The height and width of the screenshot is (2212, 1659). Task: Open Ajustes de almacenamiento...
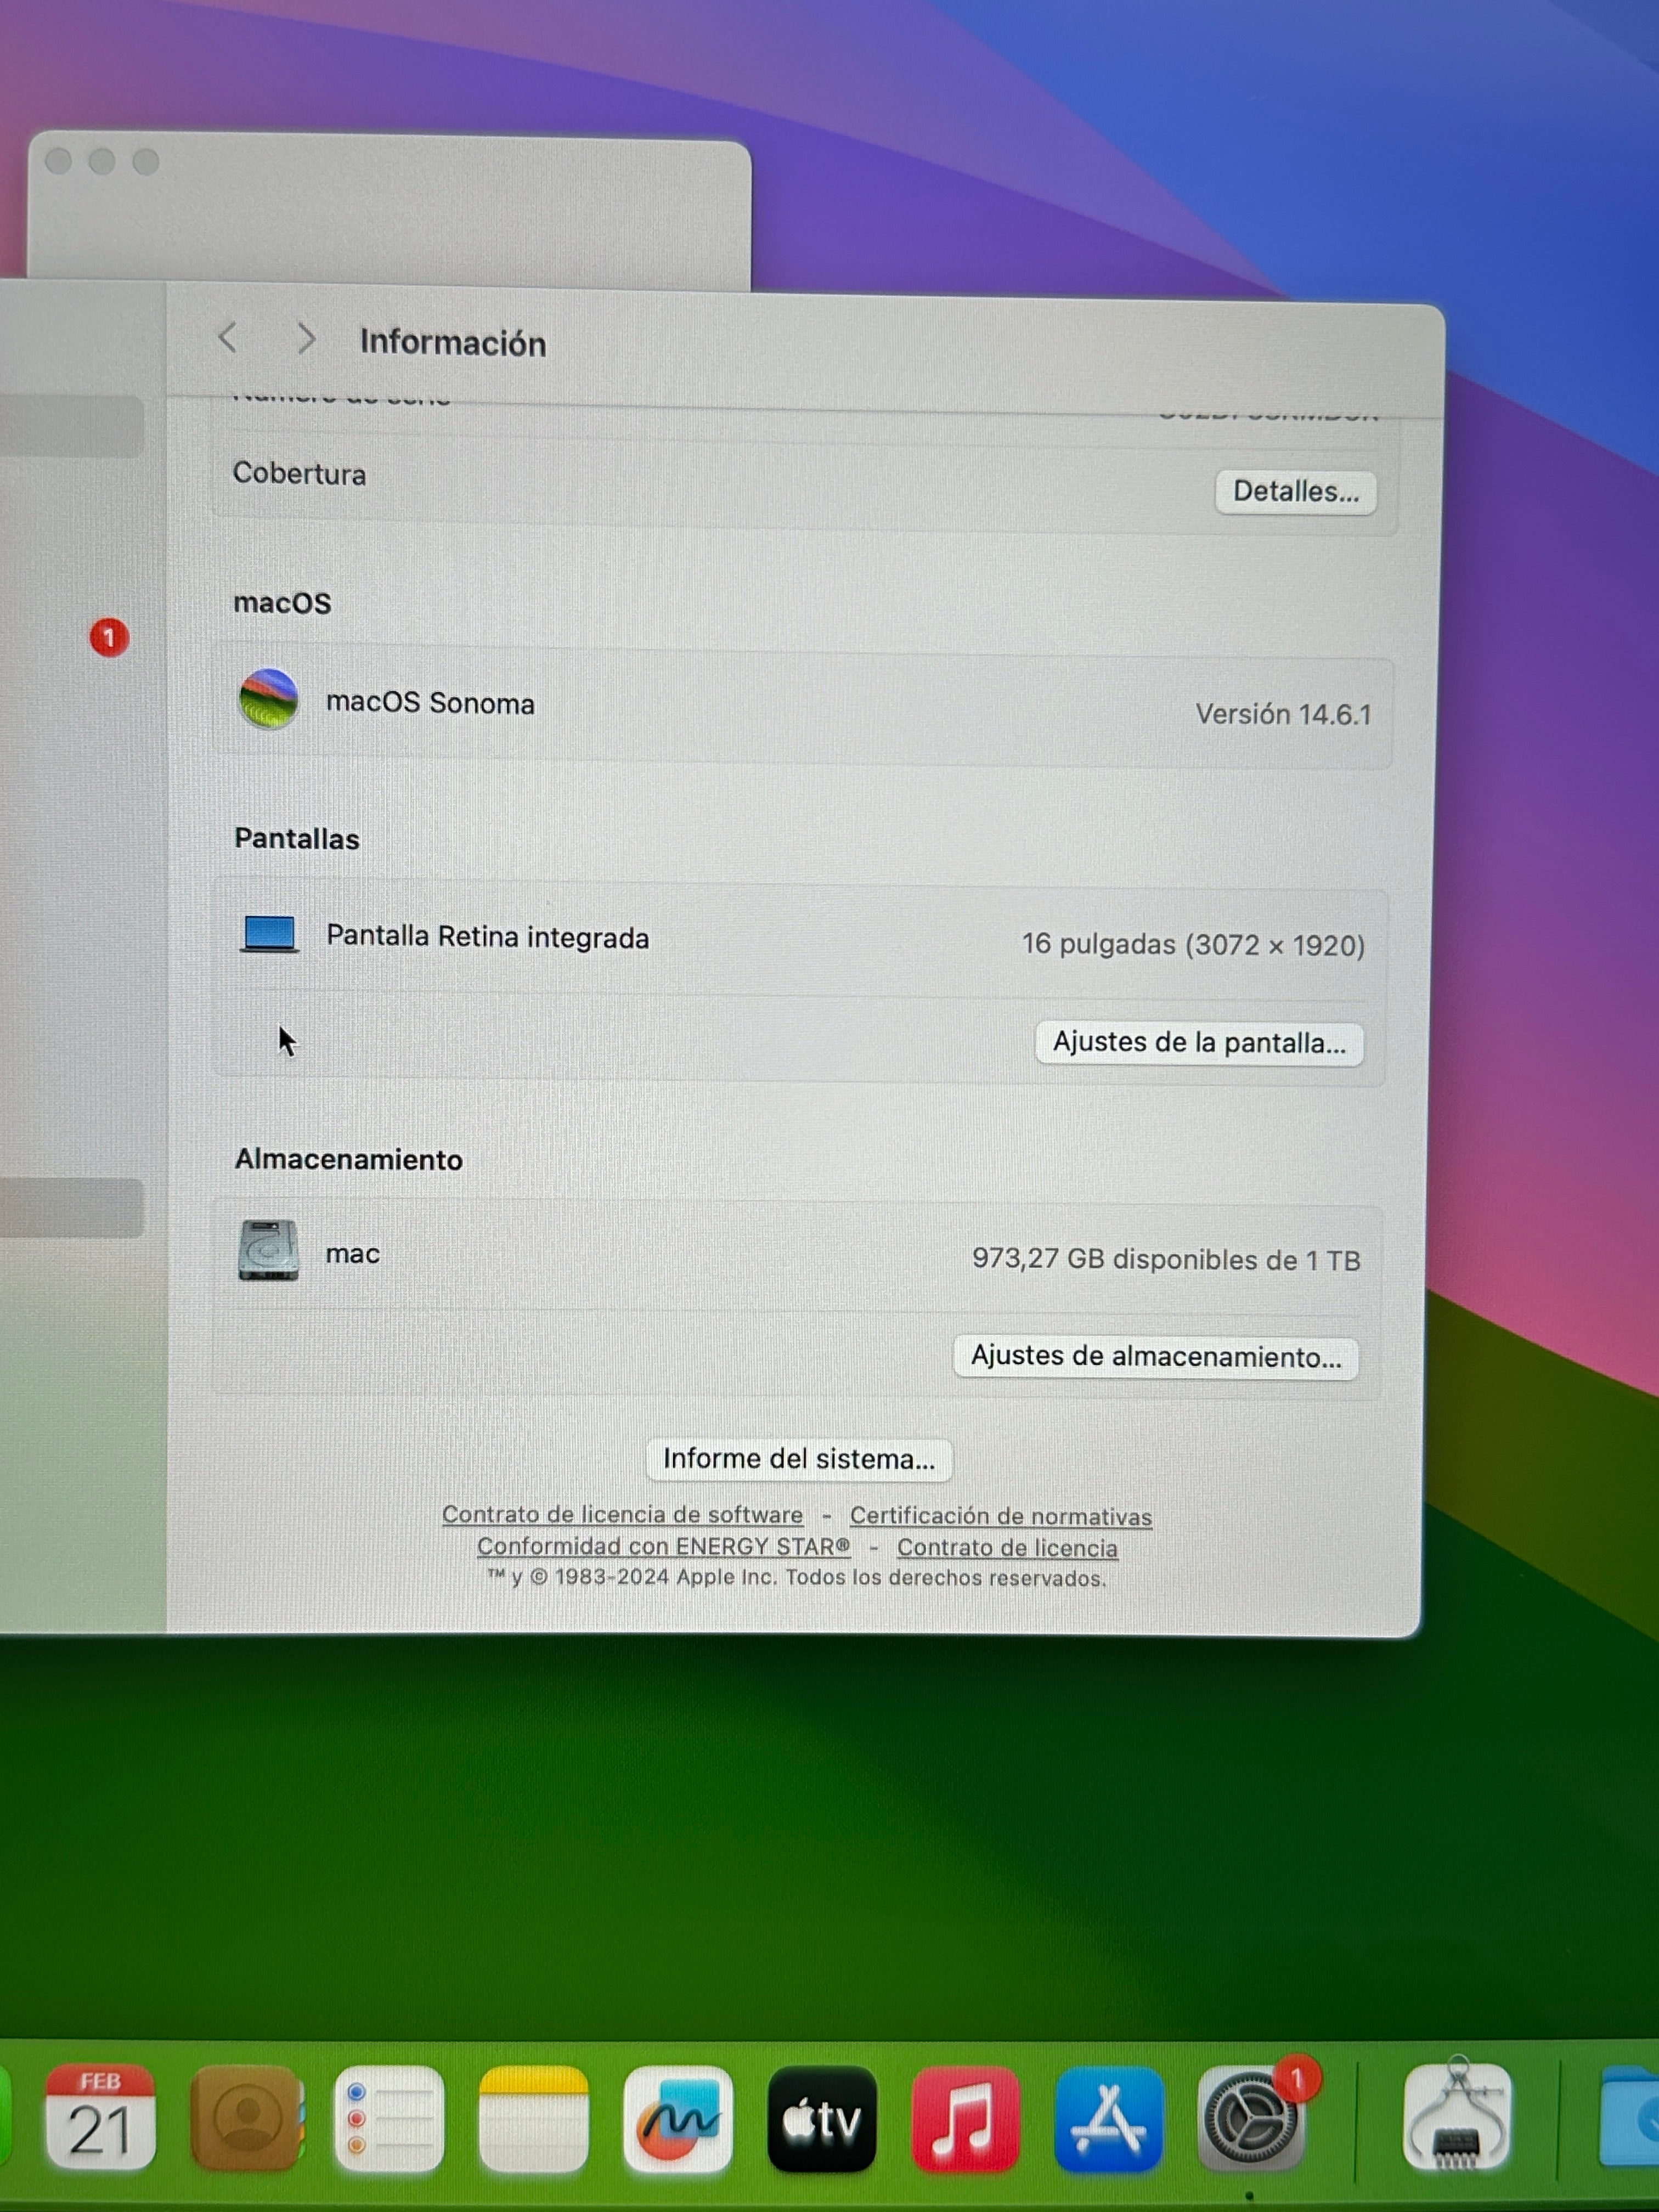pyautogui.click(x=1156, y=1357)
